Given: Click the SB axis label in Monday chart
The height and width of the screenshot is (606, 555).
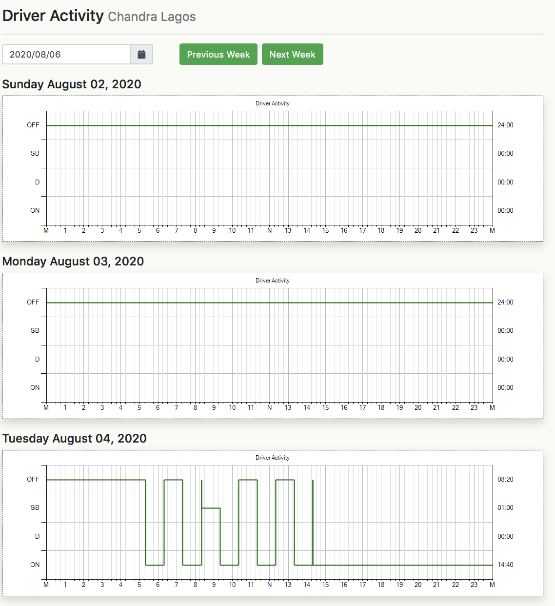Looking at the screenshot, I should (x=35, y=331).
